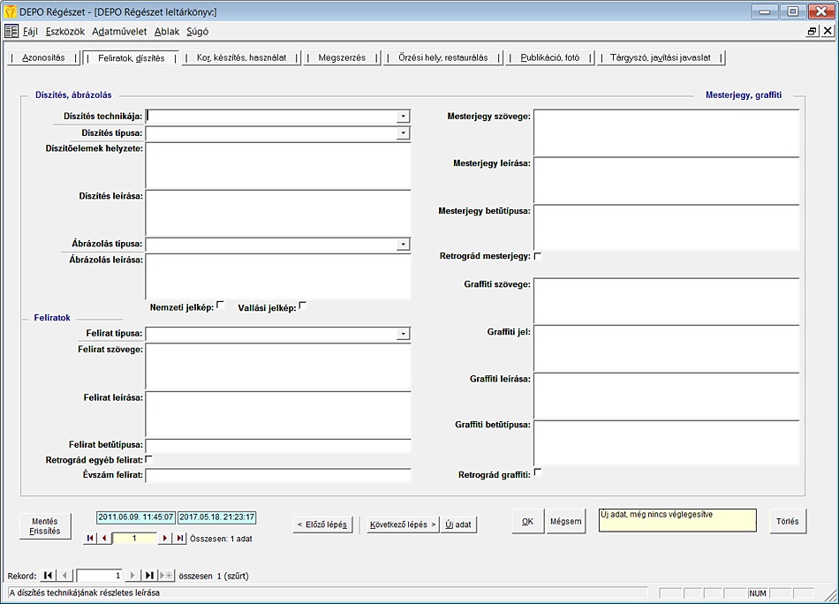Enable the Nemzeti jelkép checkbox
Viewport: 839px width, 604px height.
coord(220,306)
